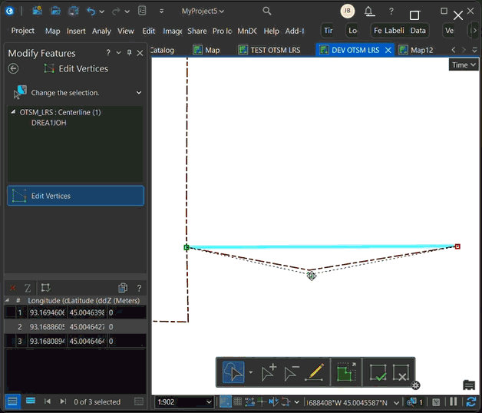Open the Insert ribbon tab

(76, 31)
